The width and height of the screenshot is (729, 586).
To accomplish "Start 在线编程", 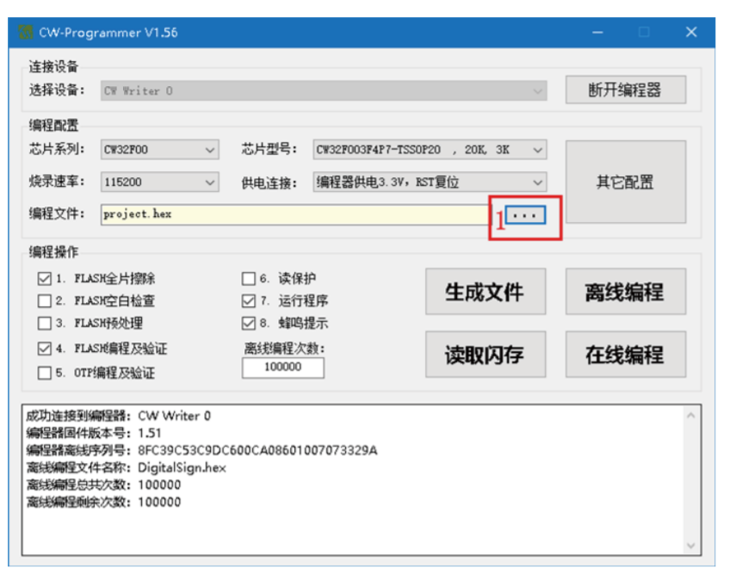I will tap(626, 355).
